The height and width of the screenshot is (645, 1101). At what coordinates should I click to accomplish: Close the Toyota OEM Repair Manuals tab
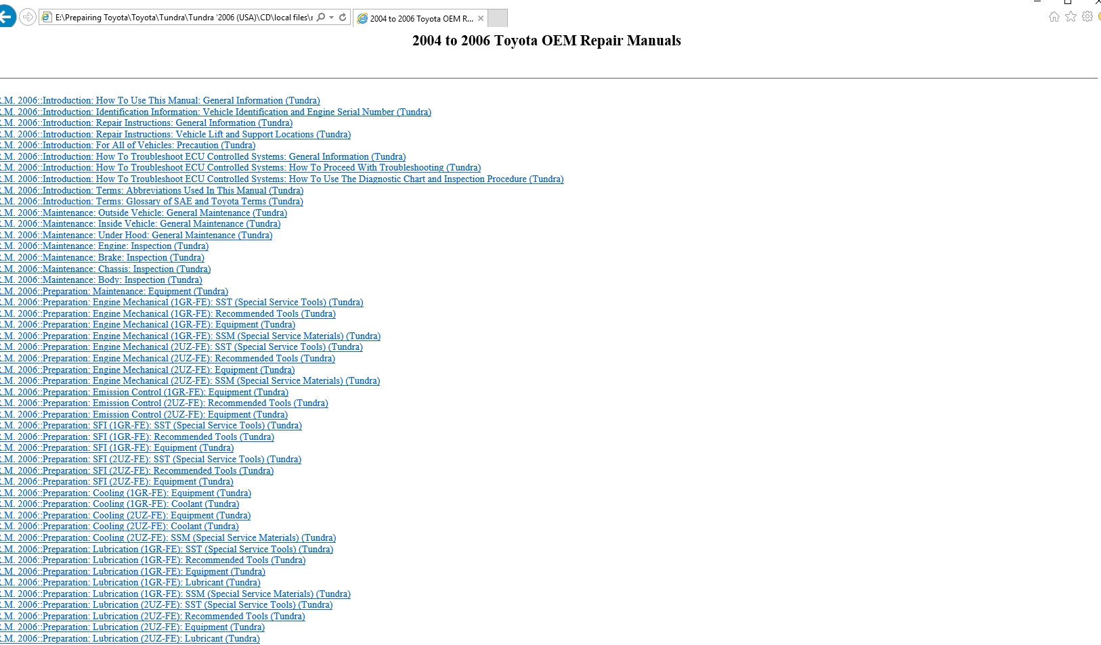pos(481,18)
